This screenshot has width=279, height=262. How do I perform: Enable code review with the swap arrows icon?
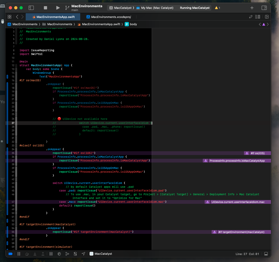(x=251, y=17)
